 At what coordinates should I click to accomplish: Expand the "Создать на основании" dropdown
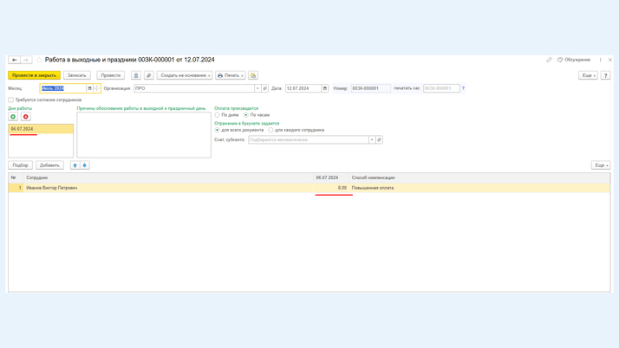[185, 75]
